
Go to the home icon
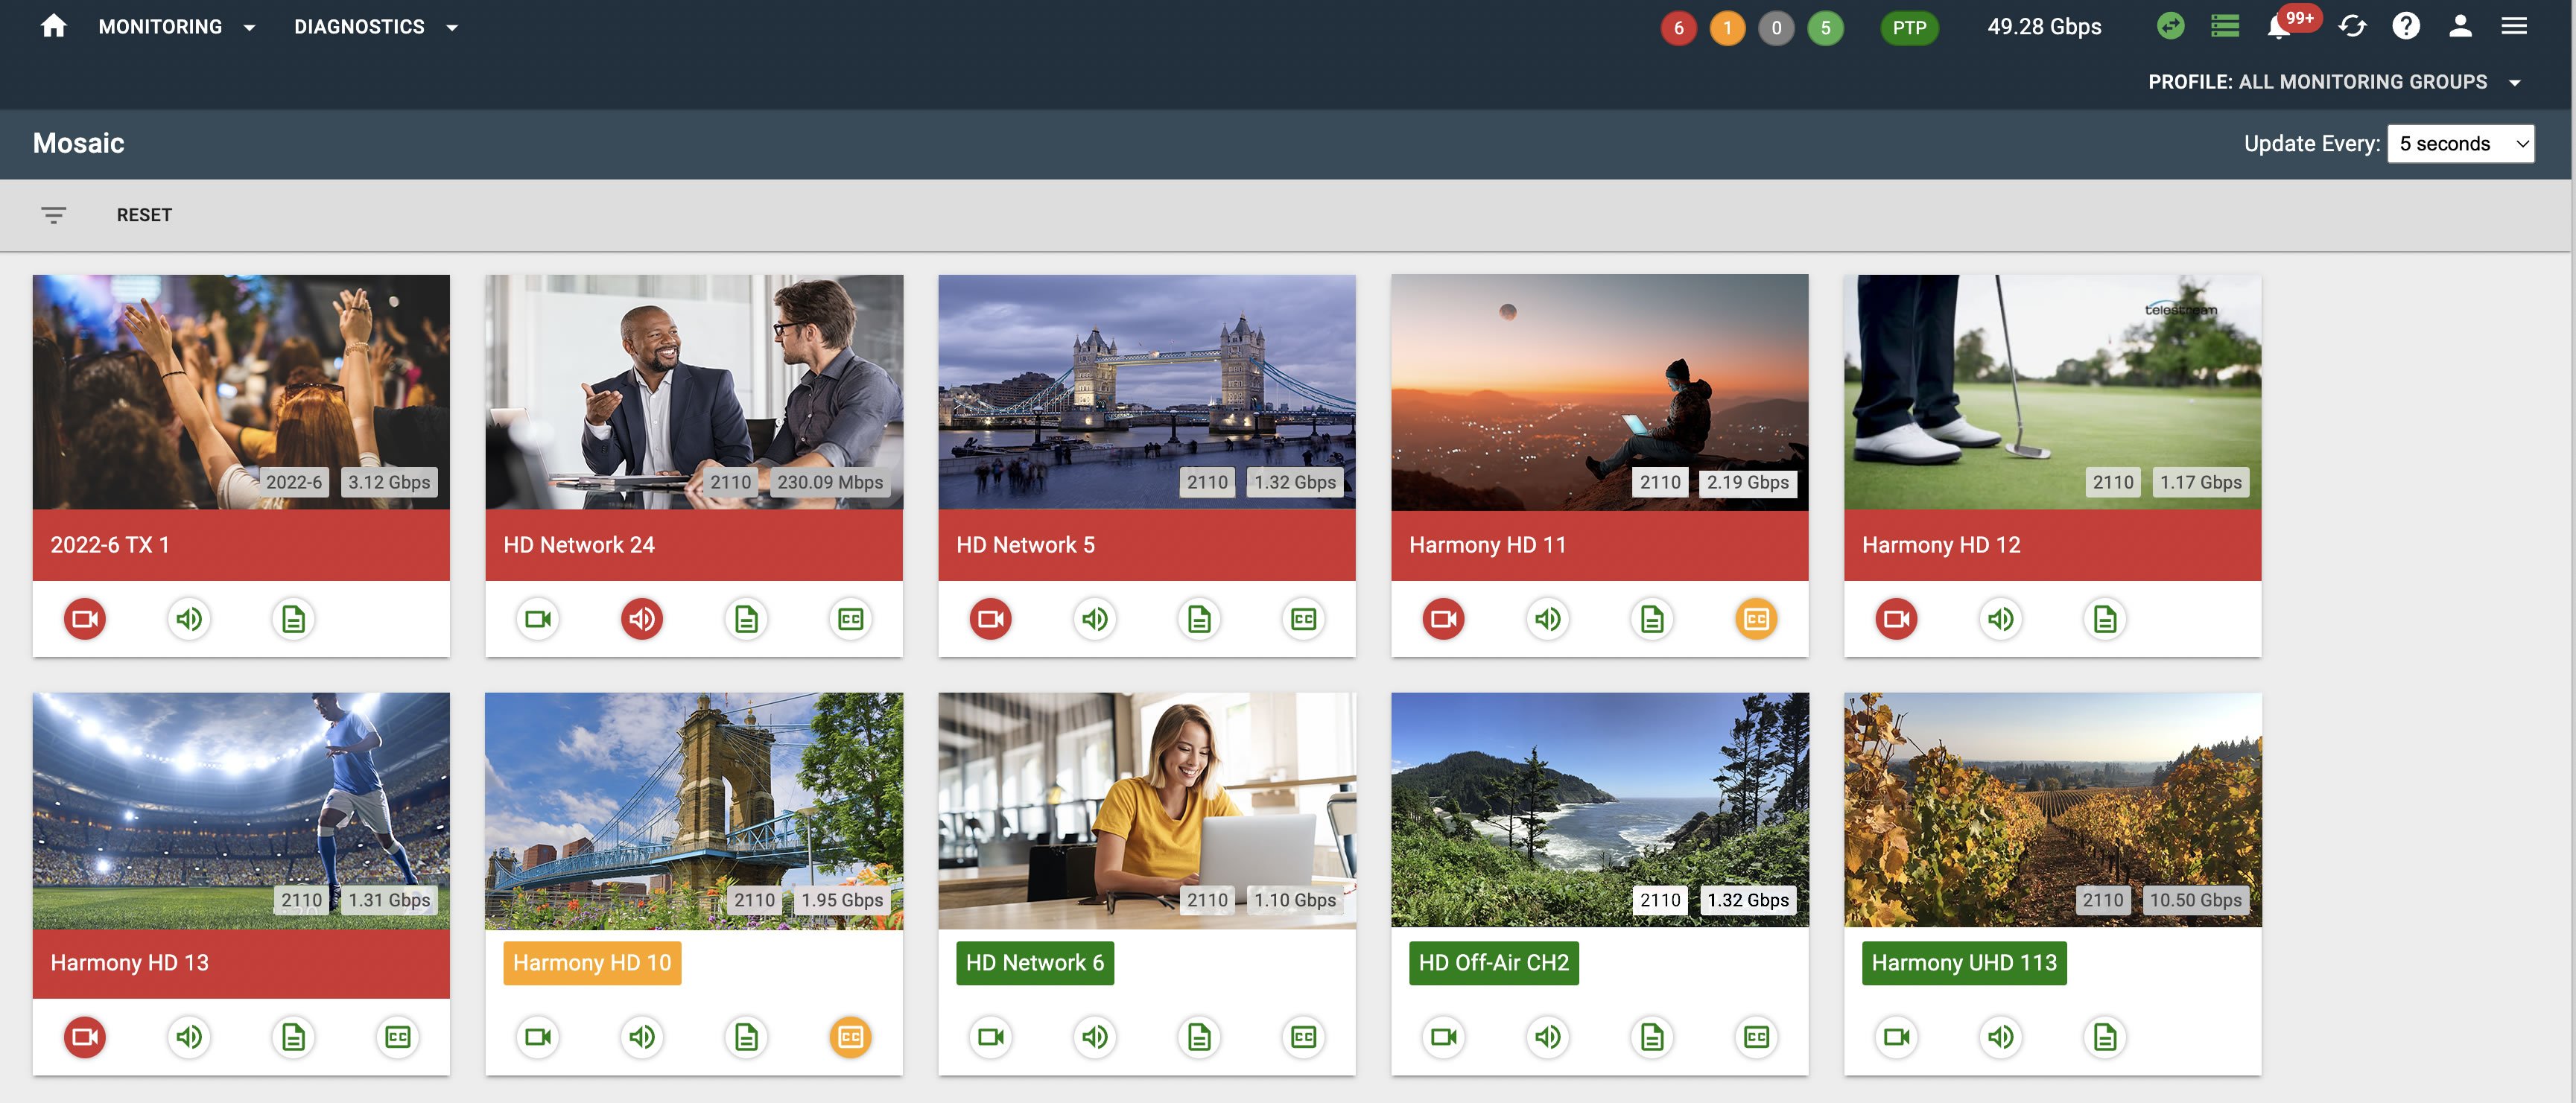pos(53,26)
